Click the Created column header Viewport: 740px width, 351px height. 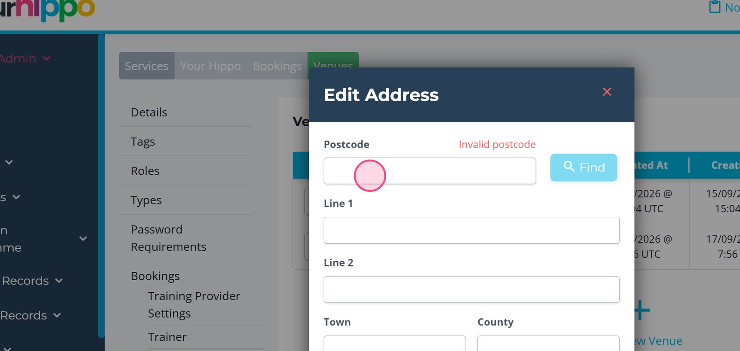click(725, 165)
